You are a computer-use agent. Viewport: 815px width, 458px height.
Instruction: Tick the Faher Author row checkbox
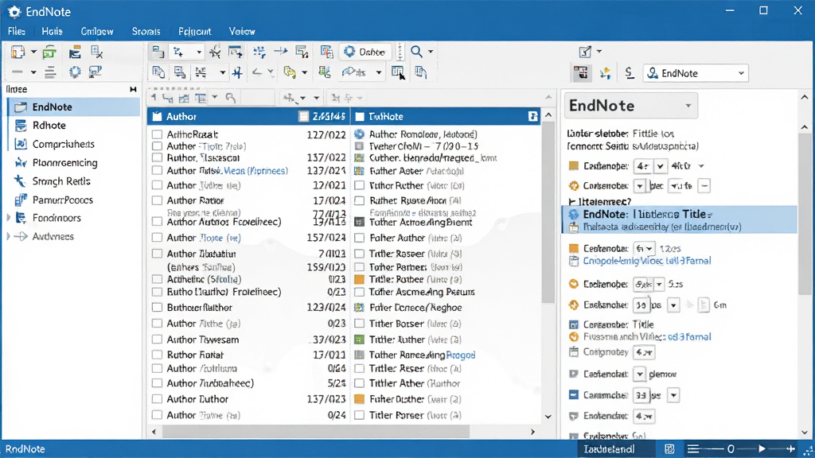(x=359, y=238)
